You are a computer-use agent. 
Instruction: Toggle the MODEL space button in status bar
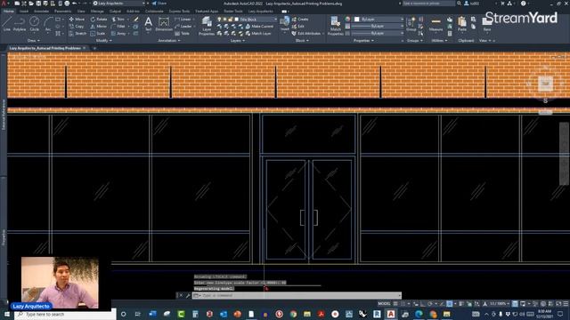[384, 304]
